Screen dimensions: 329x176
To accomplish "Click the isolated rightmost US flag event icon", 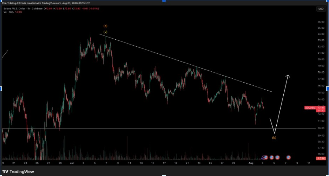I will pos(289,157).
